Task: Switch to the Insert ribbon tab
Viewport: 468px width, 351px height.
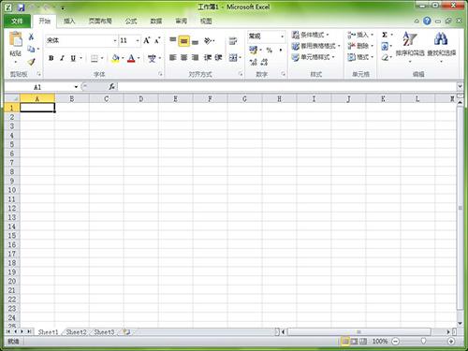Action: point(69,21)
